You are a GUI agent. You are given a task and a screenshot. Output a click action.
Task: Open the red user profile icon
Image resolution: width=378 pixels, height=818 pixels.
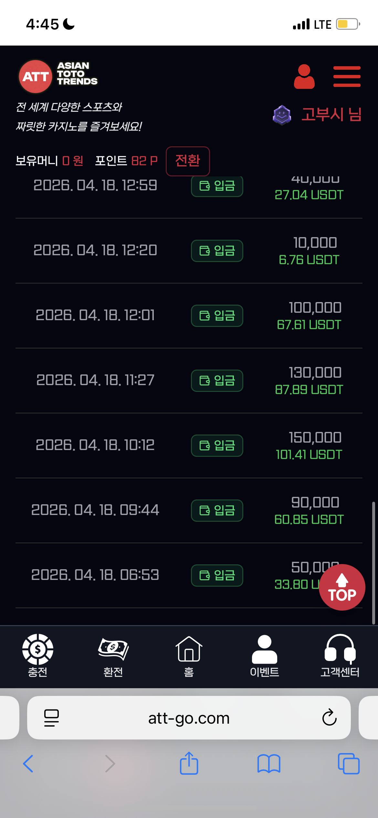[x=304, y=77]
